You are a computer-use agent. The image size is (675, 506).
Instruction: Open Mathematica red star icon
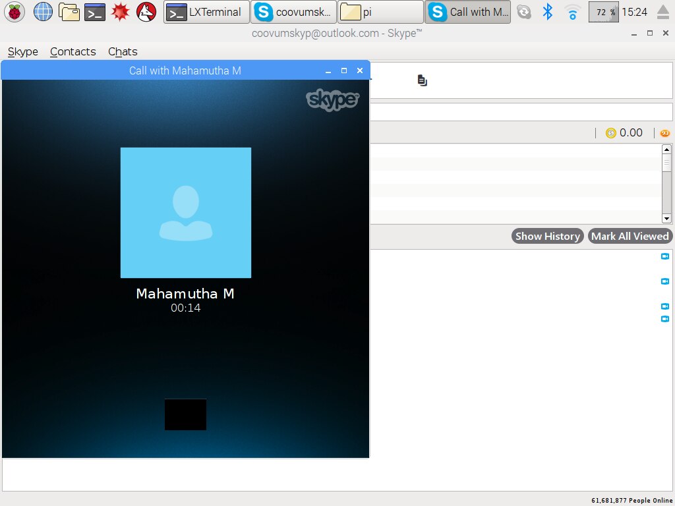coord(121,12)
